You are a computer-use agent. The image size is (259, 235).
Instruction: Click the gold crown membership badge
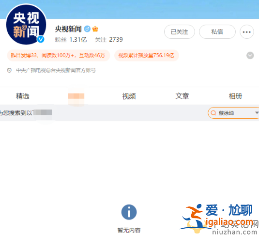click(x=95, y=29)
